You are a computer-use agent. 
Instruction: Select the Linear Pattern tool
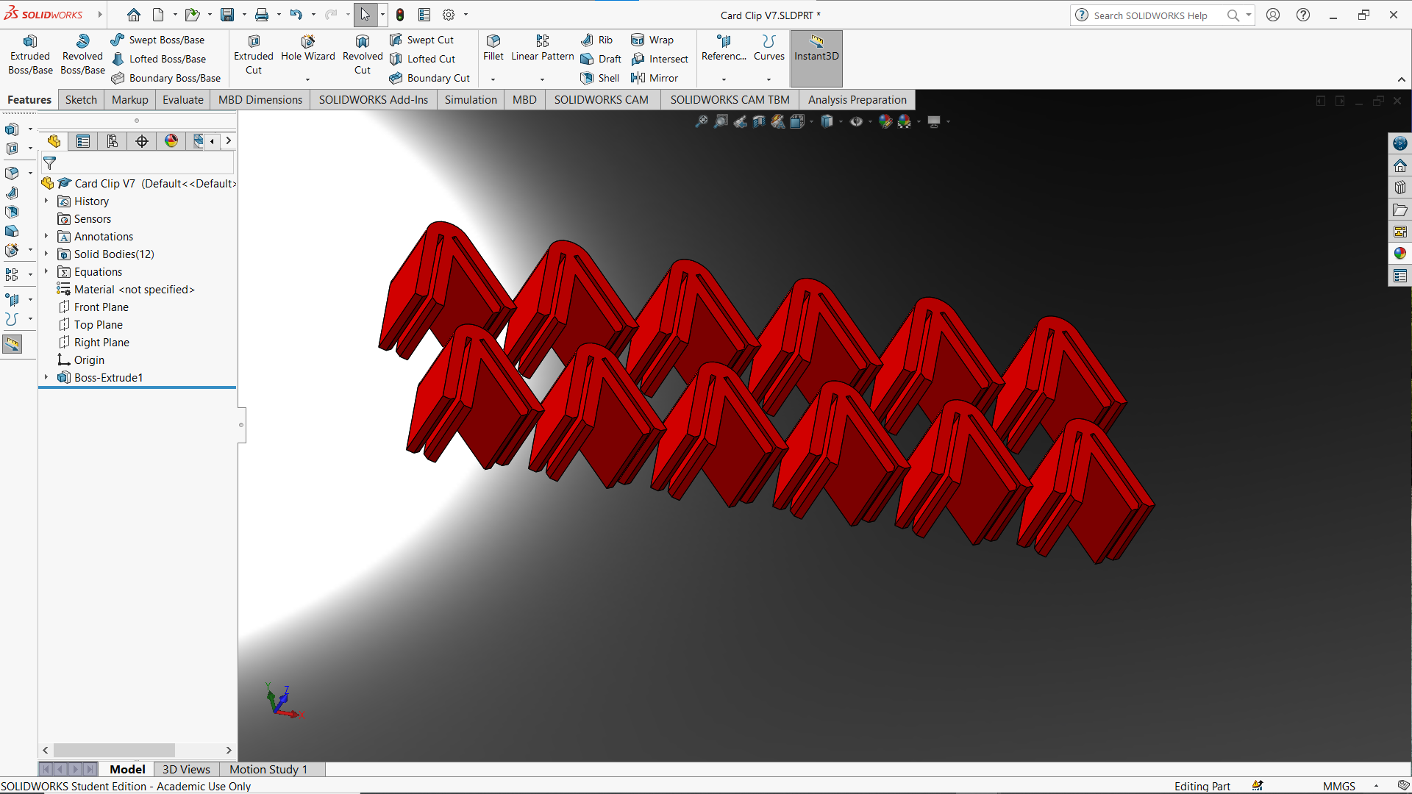click(x=541, y=48)
